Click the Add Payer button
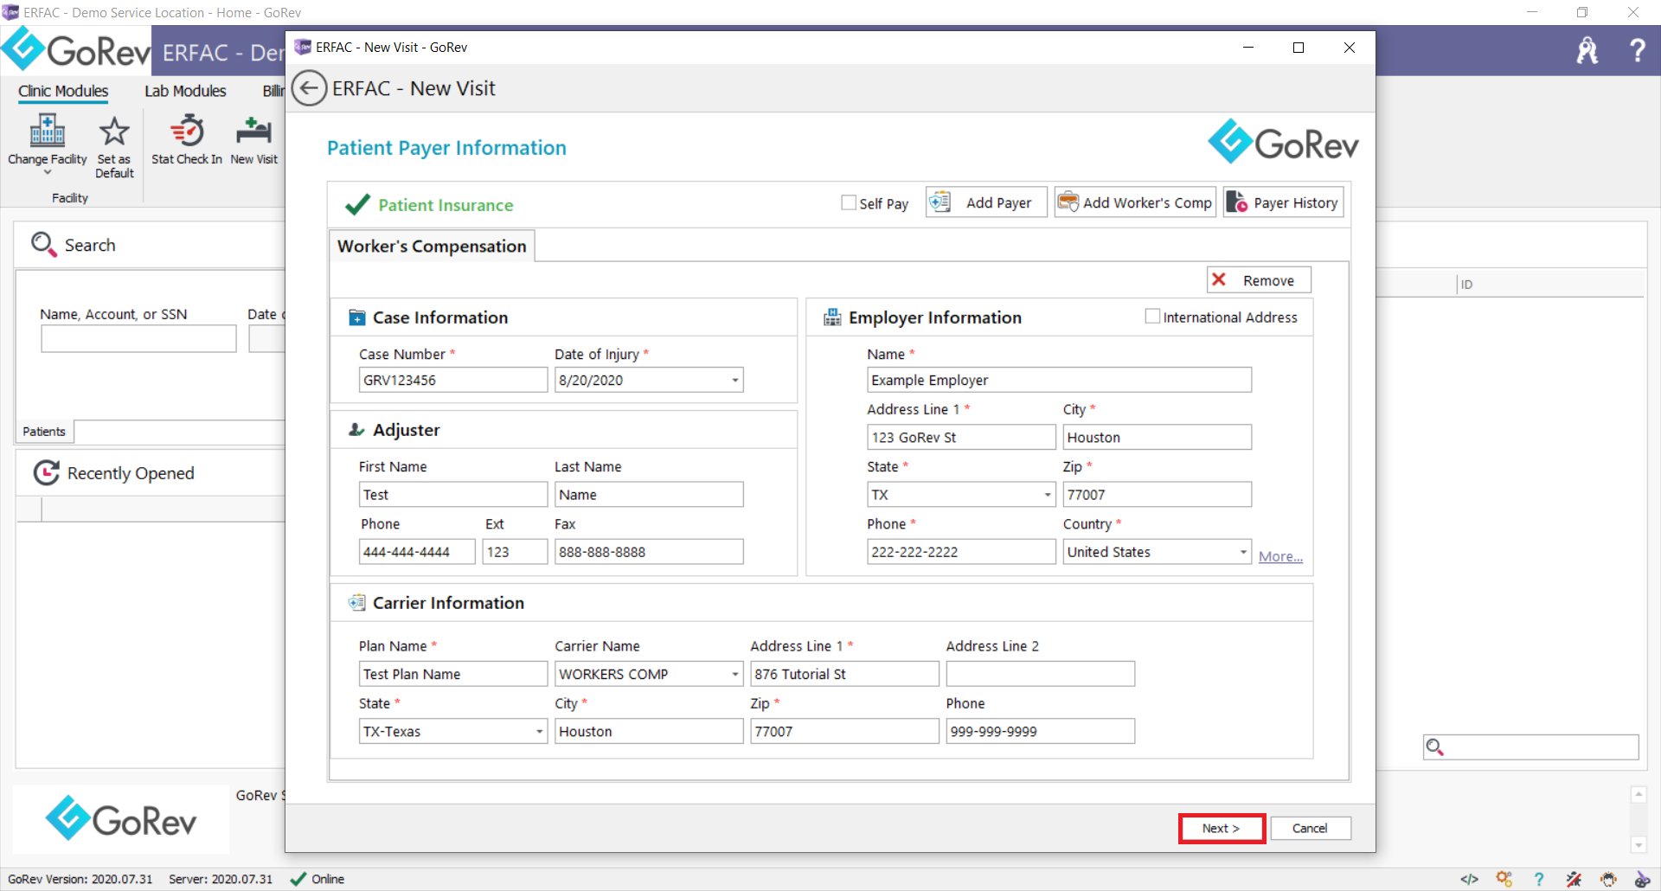This screenshot has height=891, width=1661. (986, 202)
